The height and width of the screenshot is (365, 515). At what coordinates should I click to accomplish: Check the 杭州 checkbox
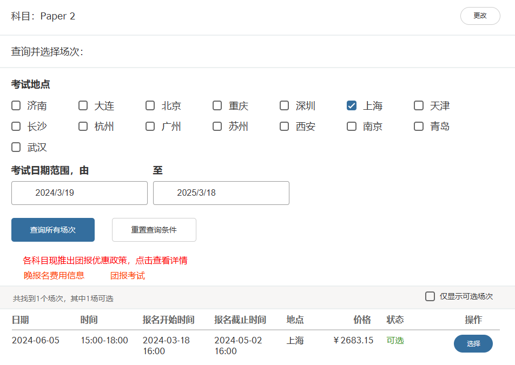coord(83,127)
